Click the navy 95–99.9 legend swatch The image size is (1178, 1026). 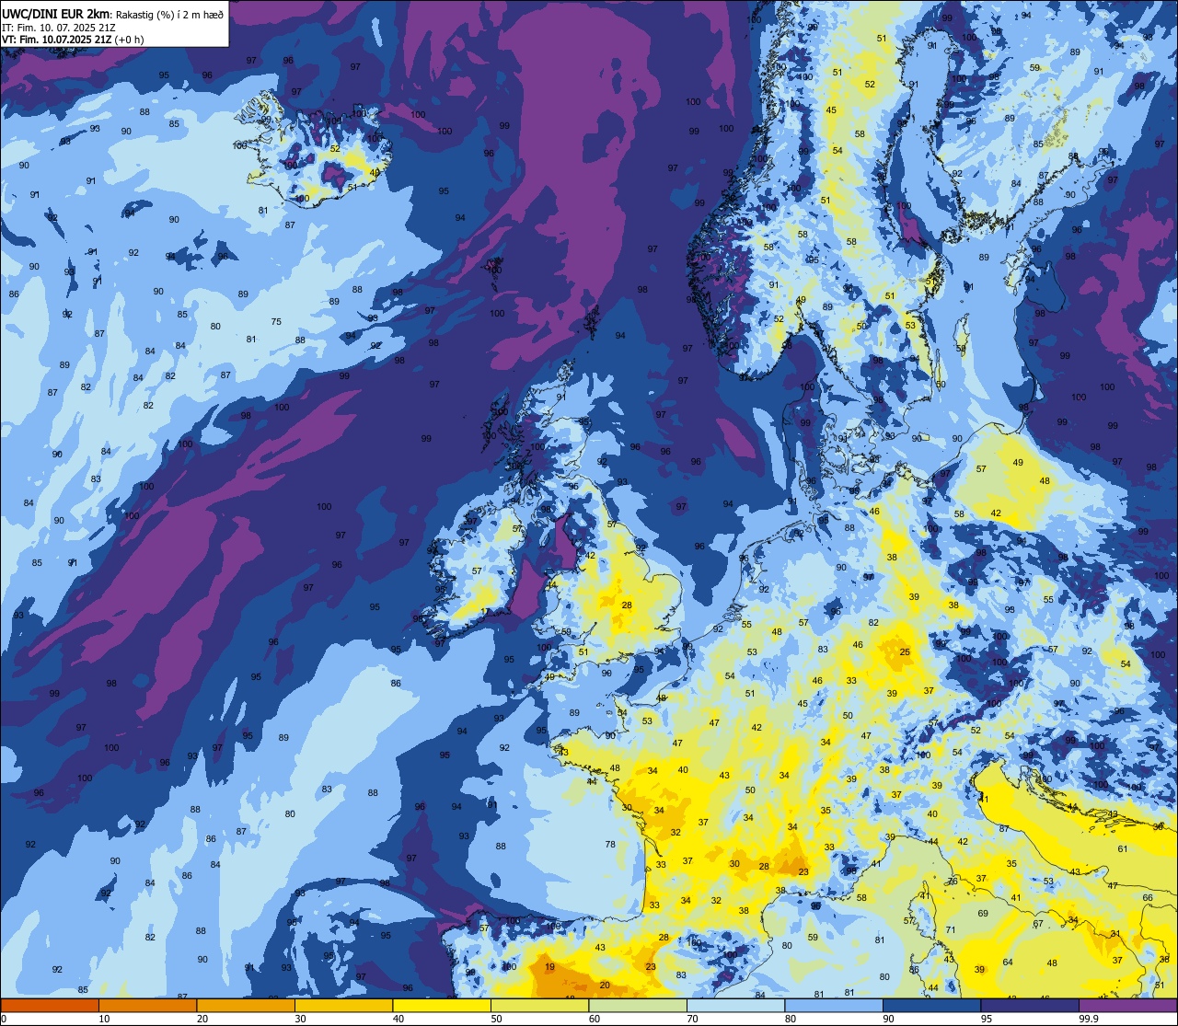(1030, 1005)
